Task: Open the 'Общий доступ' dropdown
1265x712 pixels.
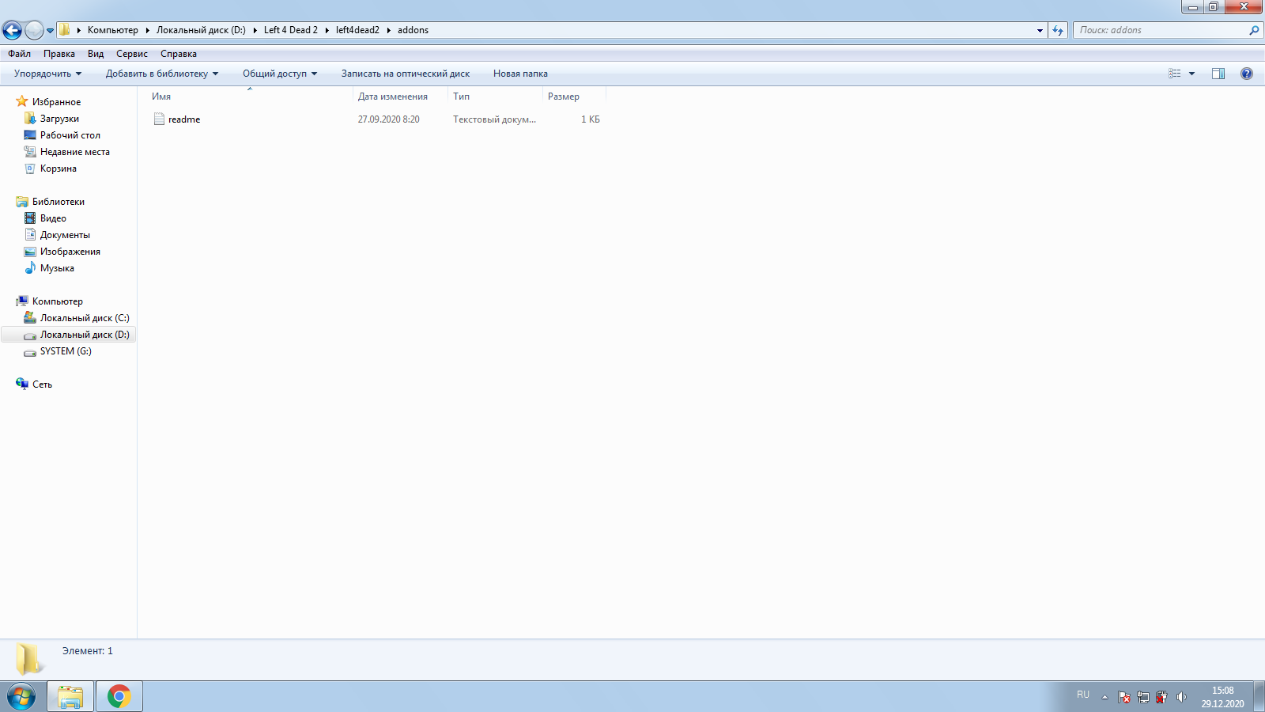Action: (x=280, y=74)
